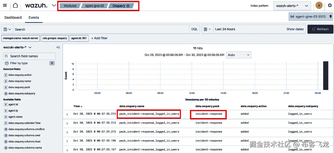
Task: Focus the Search field names box
Action: point(29,56)
